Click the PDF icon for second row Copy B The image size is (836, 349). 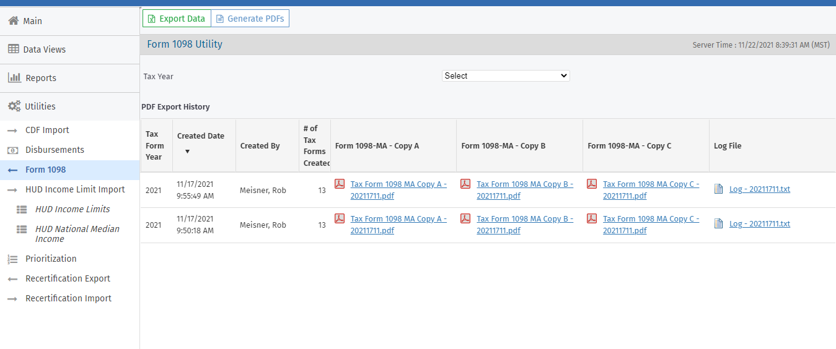465,218
